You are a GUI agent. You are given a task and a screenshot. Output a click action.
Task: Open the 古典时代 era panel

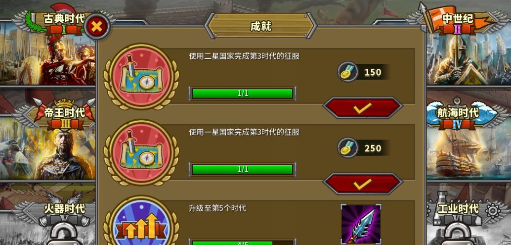tap(47, 49)
